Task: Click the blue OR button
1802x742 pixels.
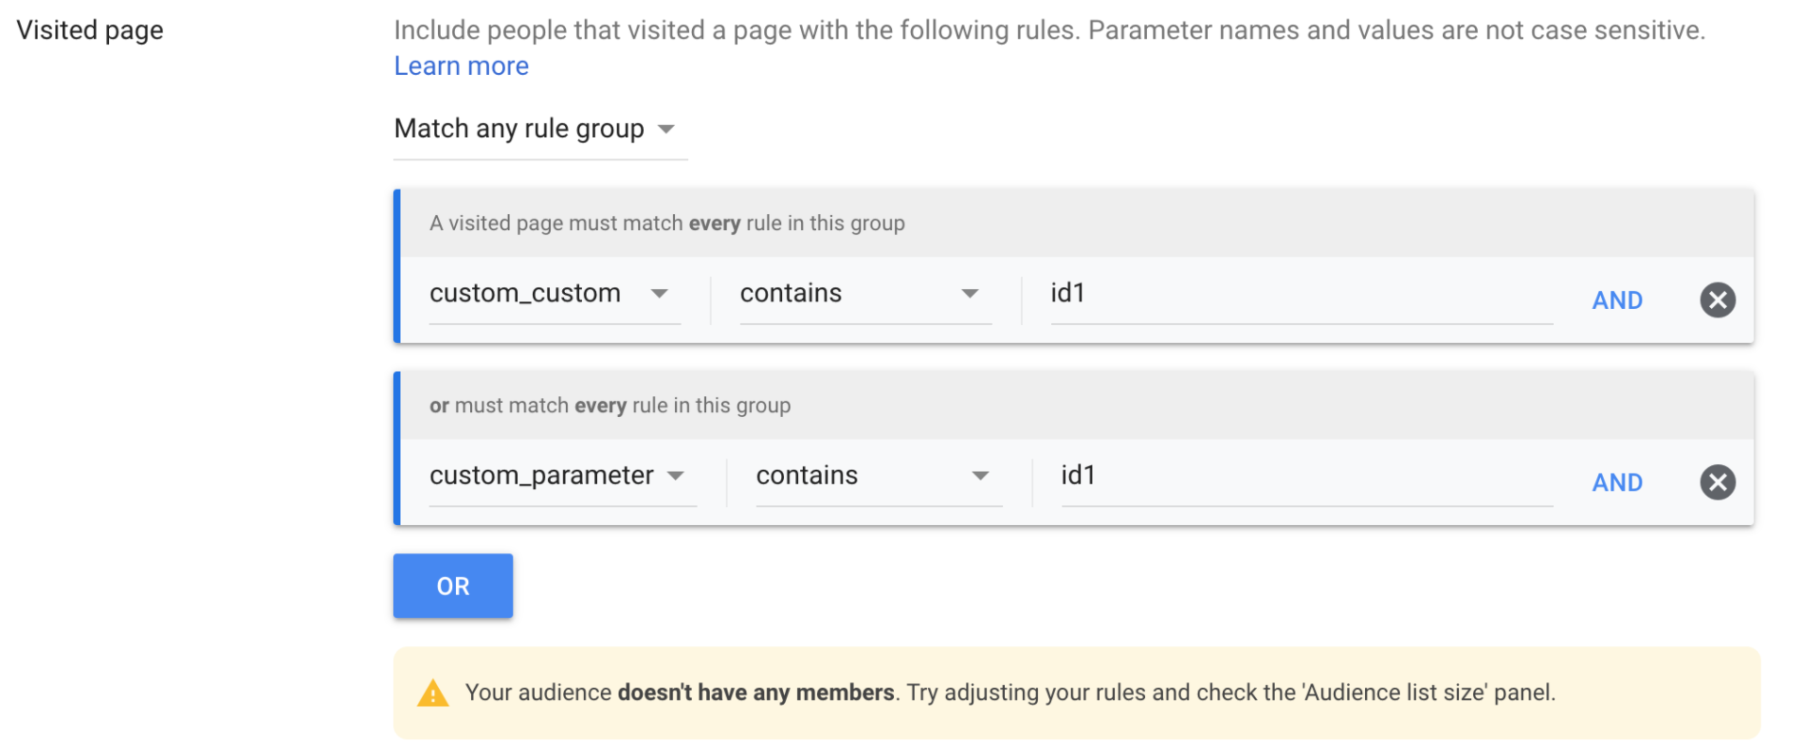Action: [x=453, y=587]
